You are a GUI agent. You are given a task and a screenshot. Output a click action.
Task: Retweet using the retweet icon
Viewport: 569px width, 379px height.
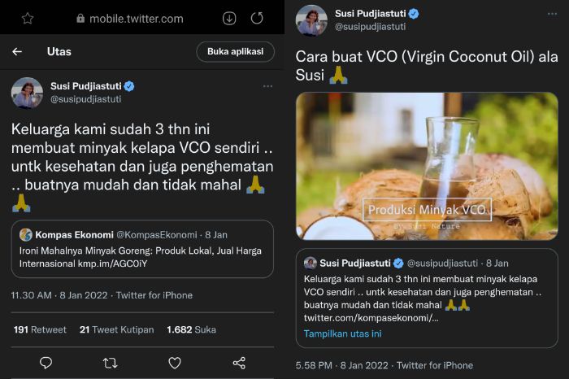tap(111, 363)
